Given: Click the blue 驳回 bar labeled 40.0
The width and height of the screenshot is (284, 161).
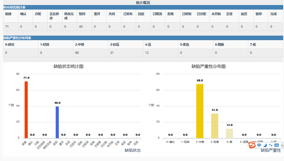Looking at the screenshot, I should click(57, 122).
